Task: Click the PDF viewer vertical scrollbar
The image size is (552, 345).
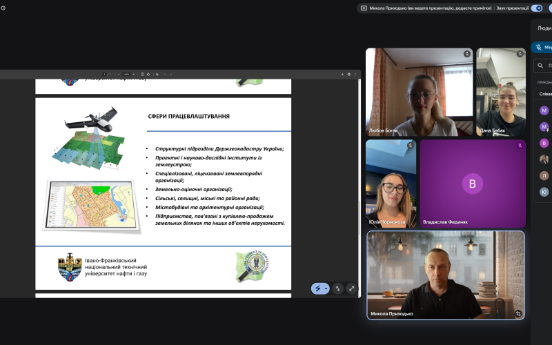Action: click(359, 188)
